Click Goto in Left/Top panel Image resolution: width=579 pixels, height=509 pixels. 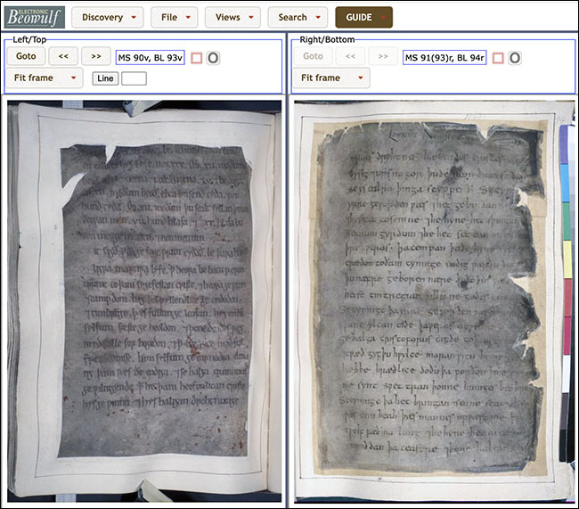[26, 56]
